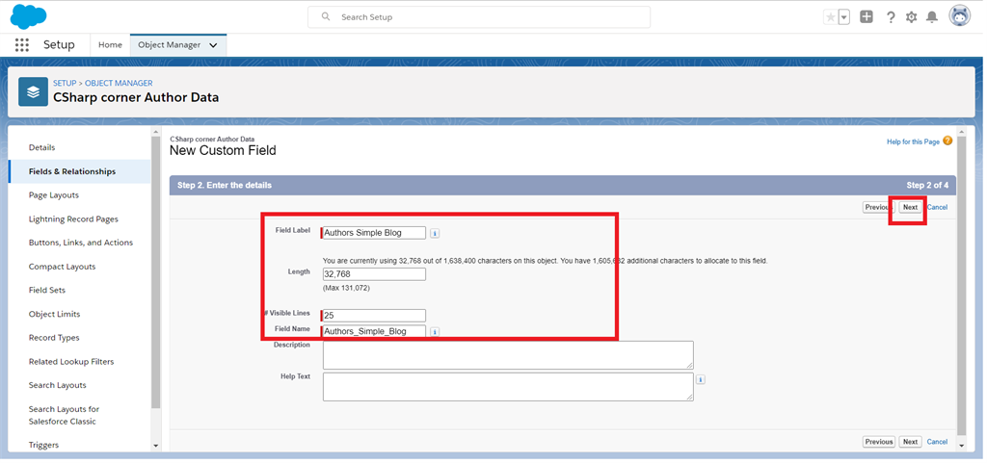Click the object layers icon in header
The height and width of the screenshot is (463, 987).
click(34, 91)
